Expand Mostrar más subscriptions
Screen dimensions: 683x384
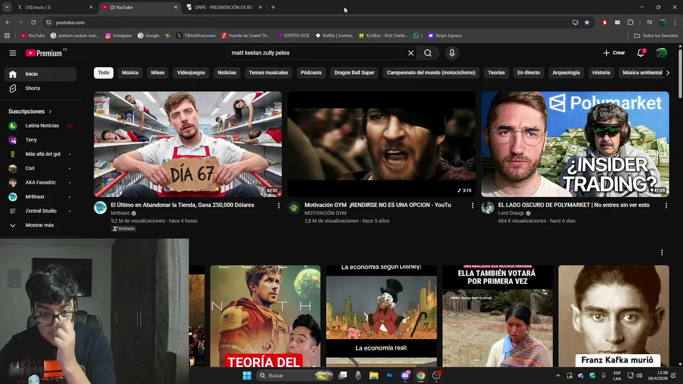[39, 225]
